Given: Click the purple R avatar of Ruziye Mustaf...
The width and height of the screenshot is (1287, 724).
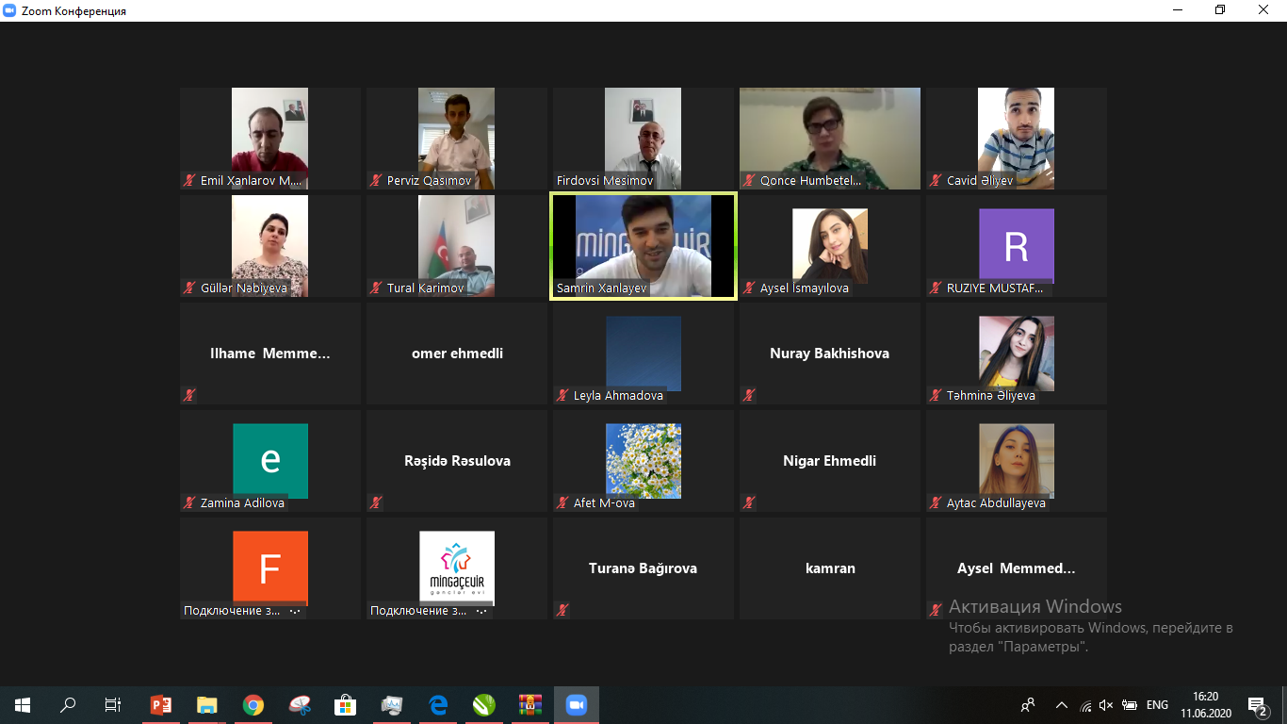Looking at the screenshot, I should pos(1016,245).
